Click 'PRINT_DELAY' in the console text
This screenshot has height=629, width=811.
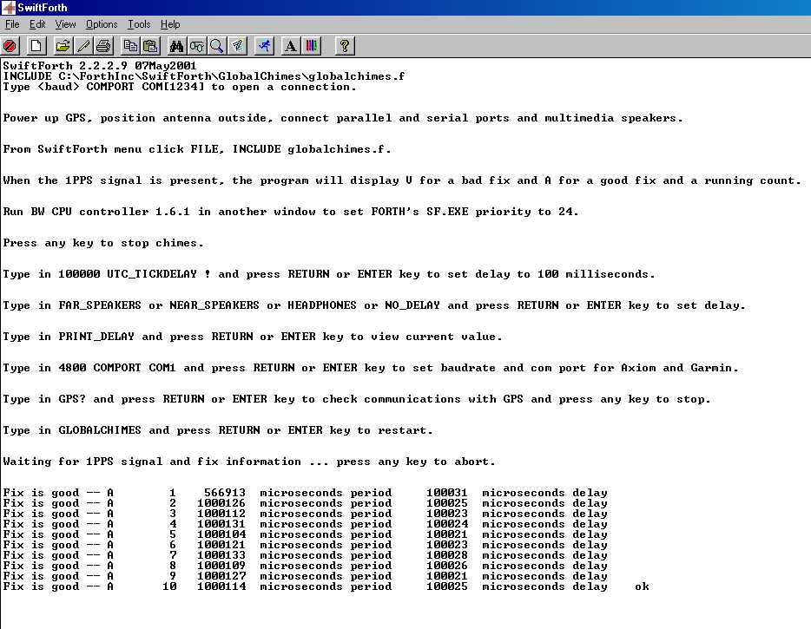pyautogui.click(x=96, y=337)
